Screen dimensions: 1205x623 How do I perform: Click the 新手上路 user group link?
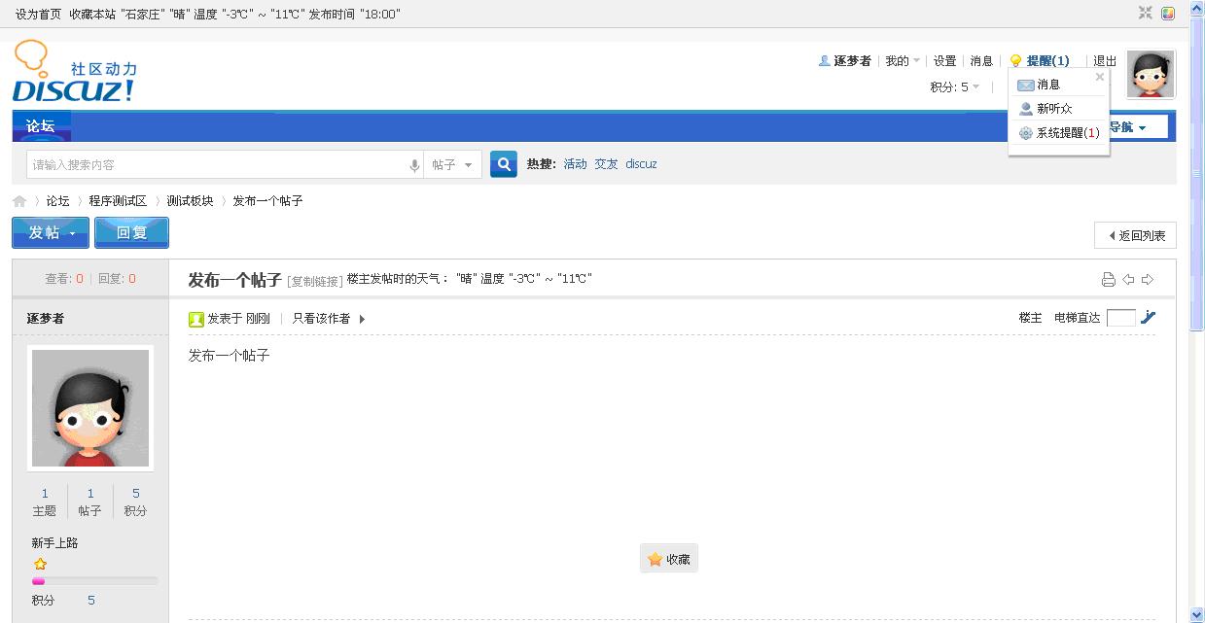coord(54,543)
